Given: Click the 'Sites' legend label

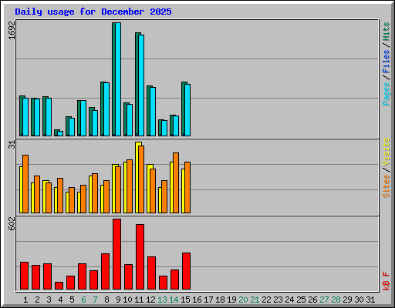Looking at the screenshot, I should (387, 186).
